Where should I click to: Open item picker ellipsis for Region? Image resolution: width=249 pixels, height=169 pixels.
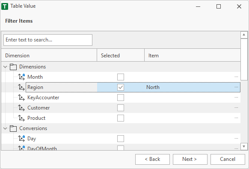click(x=236, y=87)
